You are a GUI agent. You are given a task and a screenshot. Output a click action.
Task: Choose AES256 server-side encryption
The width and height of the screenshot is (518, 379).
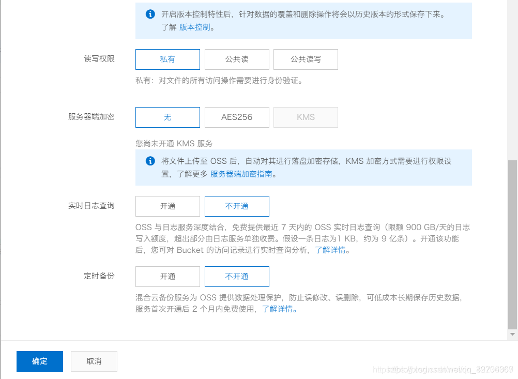point(237,117)
